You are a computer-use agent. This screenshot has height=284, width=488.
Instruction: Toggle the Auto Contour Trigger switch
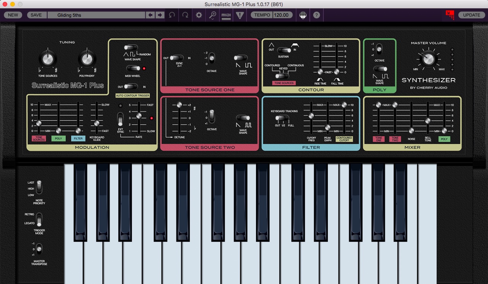click(x=131, y=86)
